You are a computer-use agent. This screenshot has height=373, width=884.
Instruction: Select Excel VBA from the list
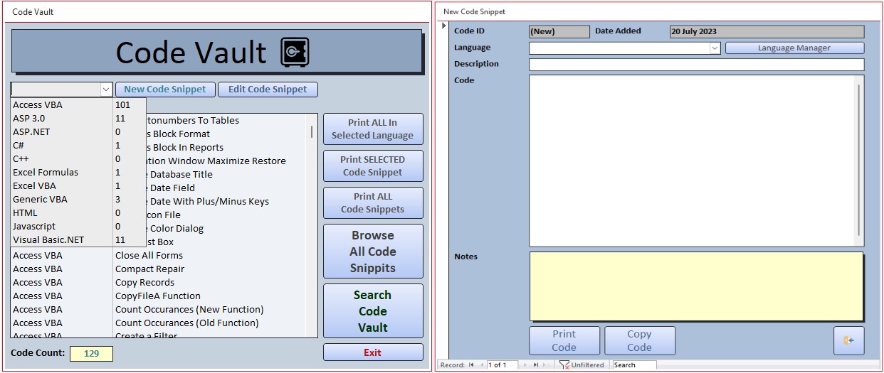pos(78,185)
